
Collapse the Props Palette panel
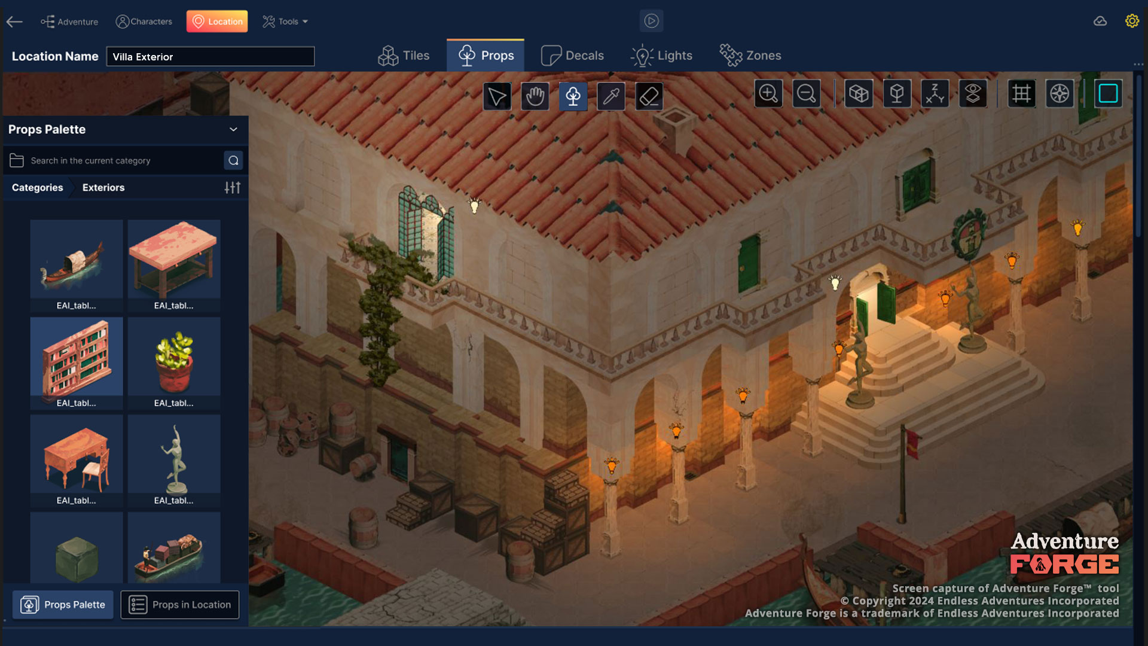point(233,129)
